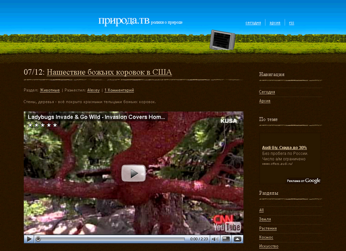Screen dimensions: 346x251
Task: Go to 'архив' in the top menu
Action: [275, 23]
